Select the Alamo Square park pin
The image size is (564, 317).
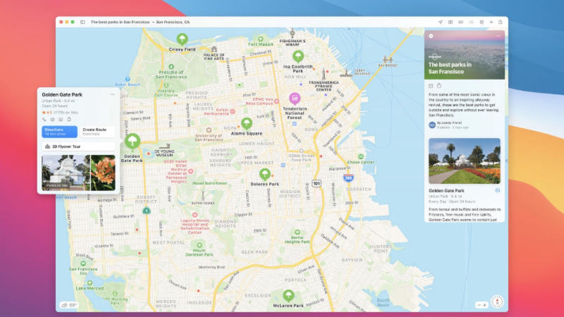pos(247,123)
